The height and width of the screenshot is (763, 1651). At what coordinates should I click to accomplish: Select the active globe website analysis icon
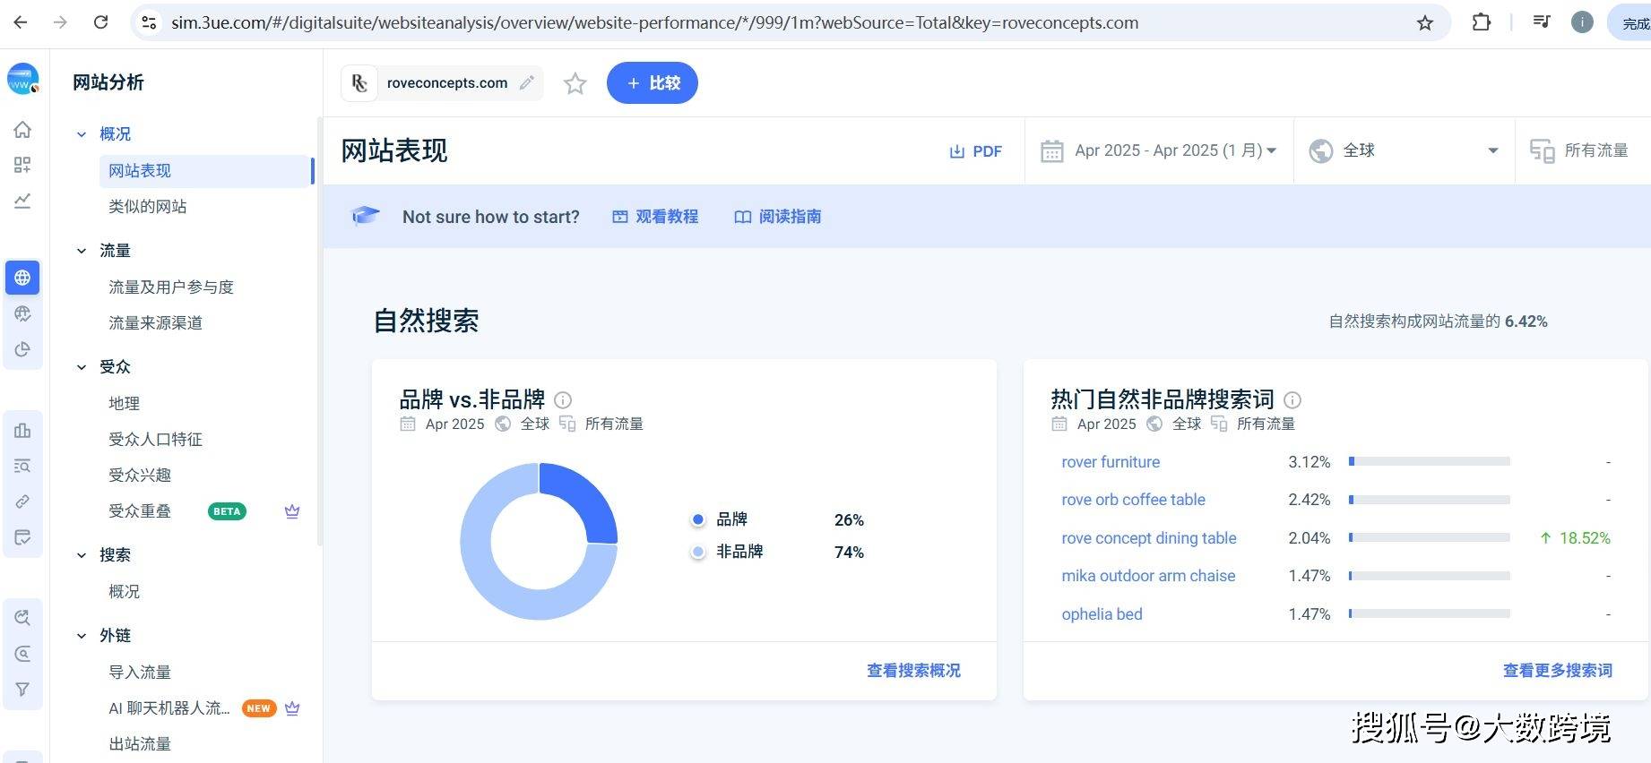tap(22, 278)
